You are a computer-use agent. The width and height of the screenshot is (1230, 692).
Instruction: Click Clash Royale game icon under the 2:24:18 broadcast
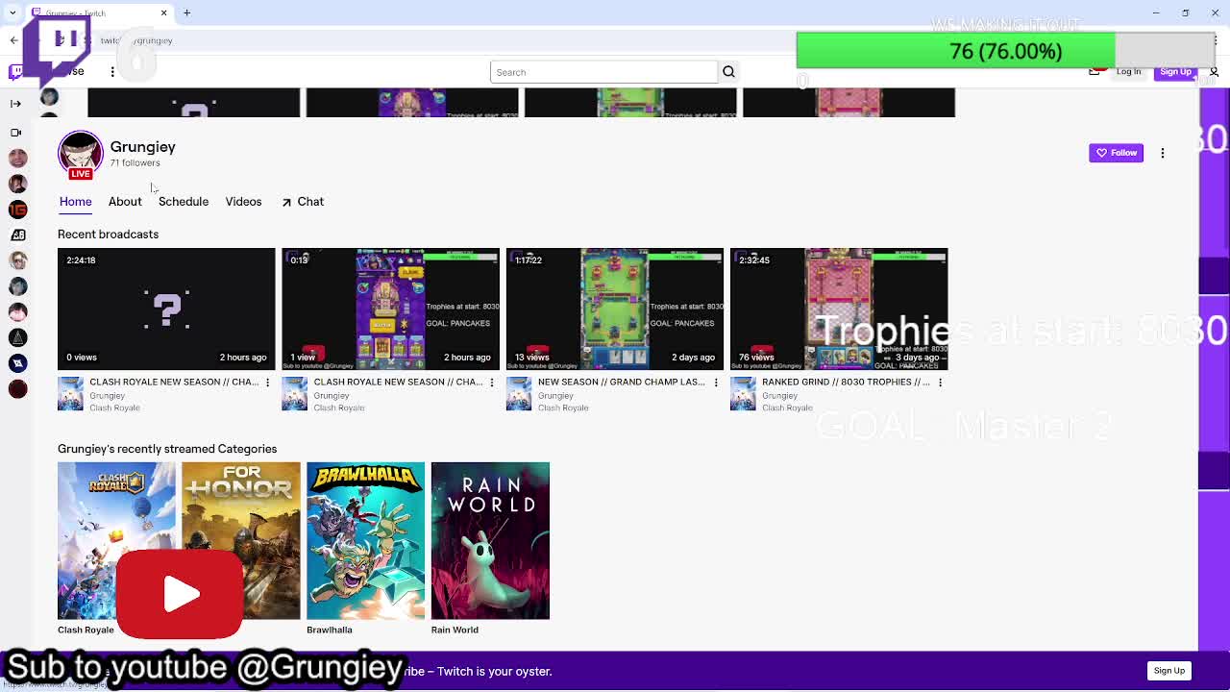pos(70,394)
